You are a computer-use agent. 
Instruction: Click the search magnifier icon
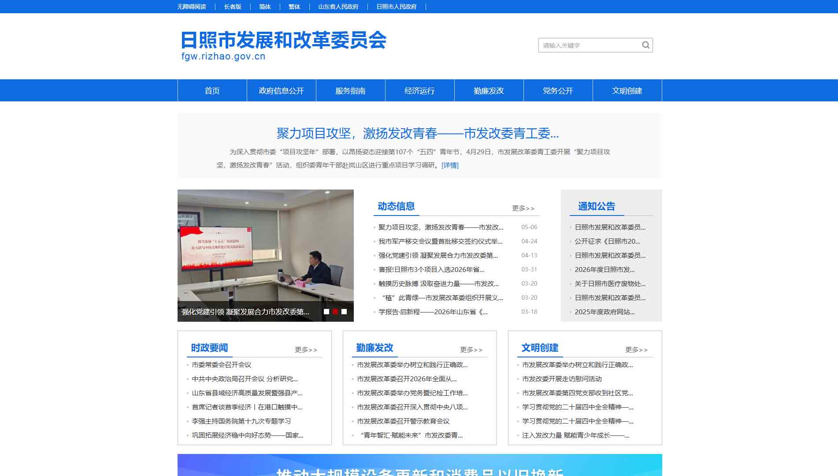(645, 45)
